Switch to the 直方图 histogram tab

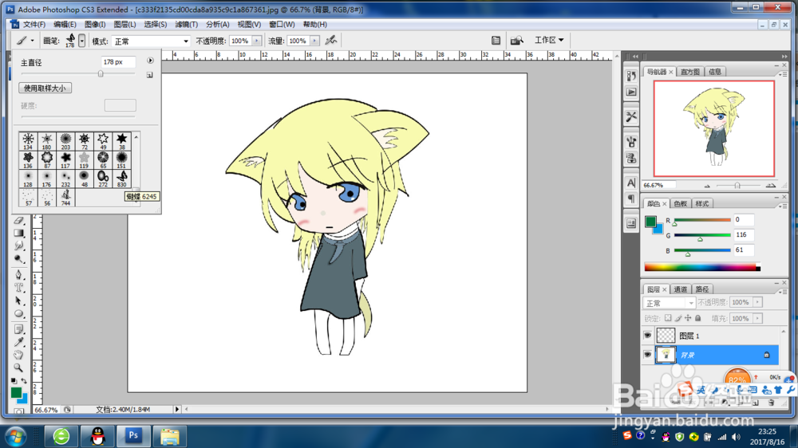690,72
